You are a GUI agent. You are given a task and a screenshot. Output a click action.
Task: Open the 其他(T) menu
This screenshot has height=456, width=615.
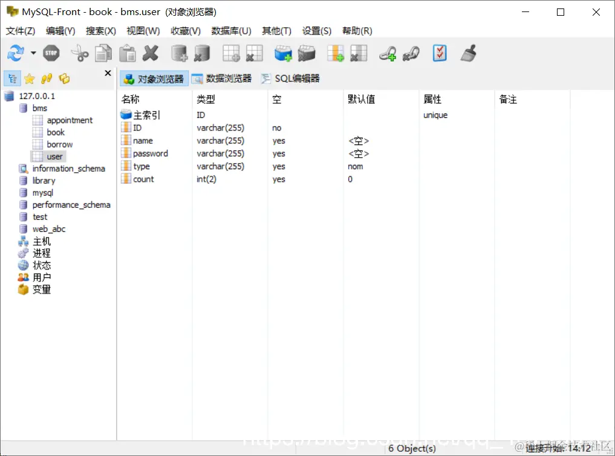point(276,31)
